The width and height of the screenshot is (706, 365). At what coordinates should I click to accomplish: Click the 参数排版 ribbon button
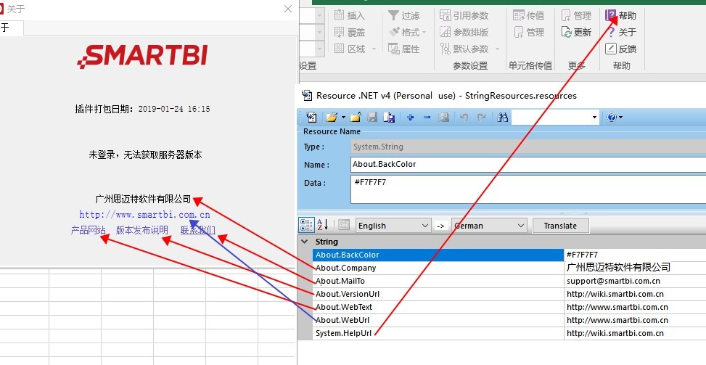pos(464,33)
